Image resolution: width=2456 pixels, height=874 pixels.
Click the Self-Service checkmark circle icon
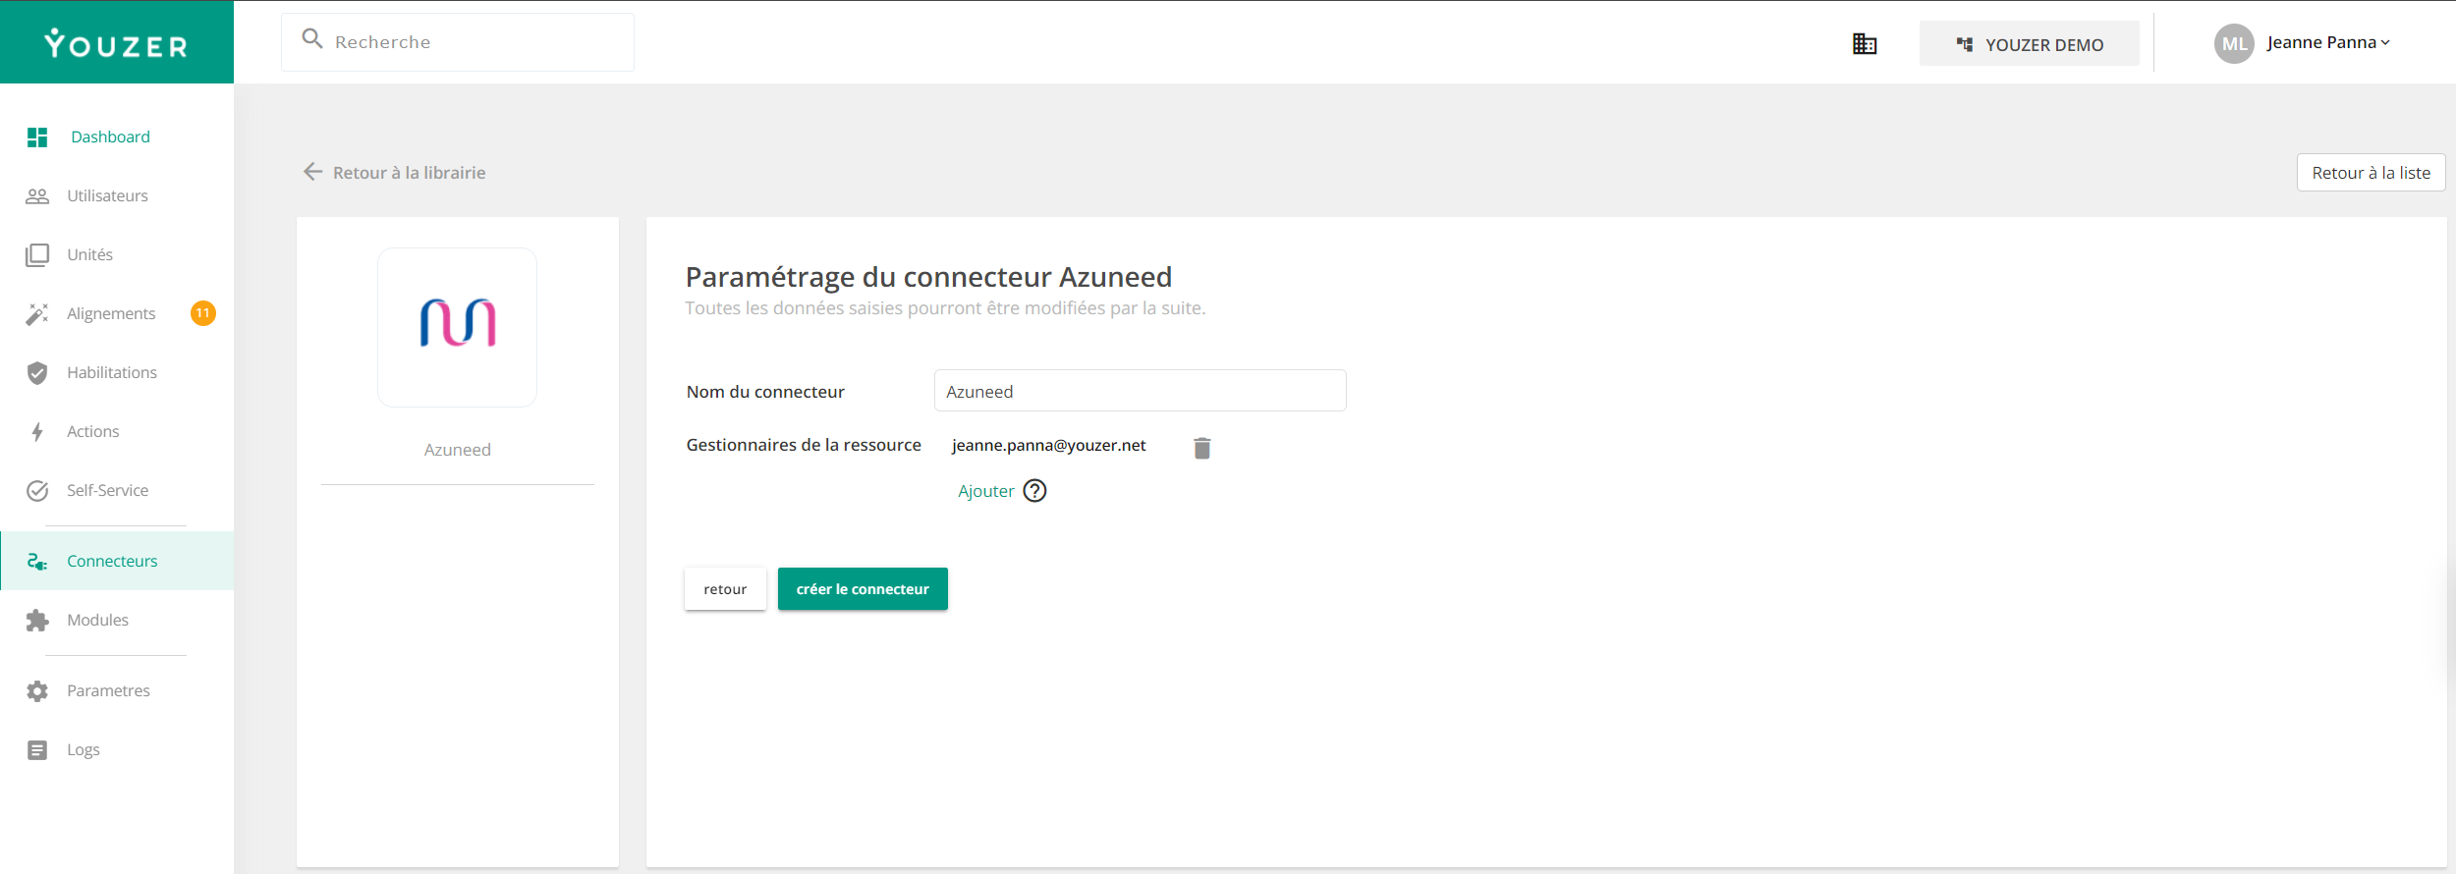pos(37,491)
